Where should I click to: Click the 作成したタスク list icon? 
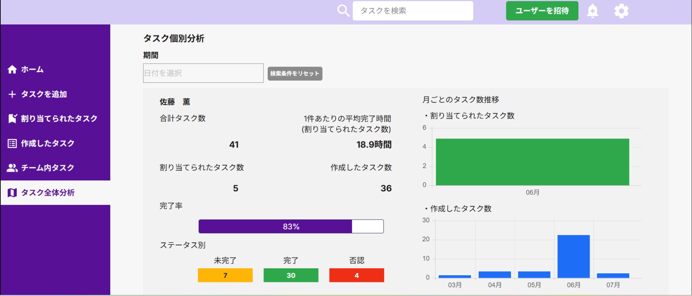pyautogui.click(x=12, y=144)
